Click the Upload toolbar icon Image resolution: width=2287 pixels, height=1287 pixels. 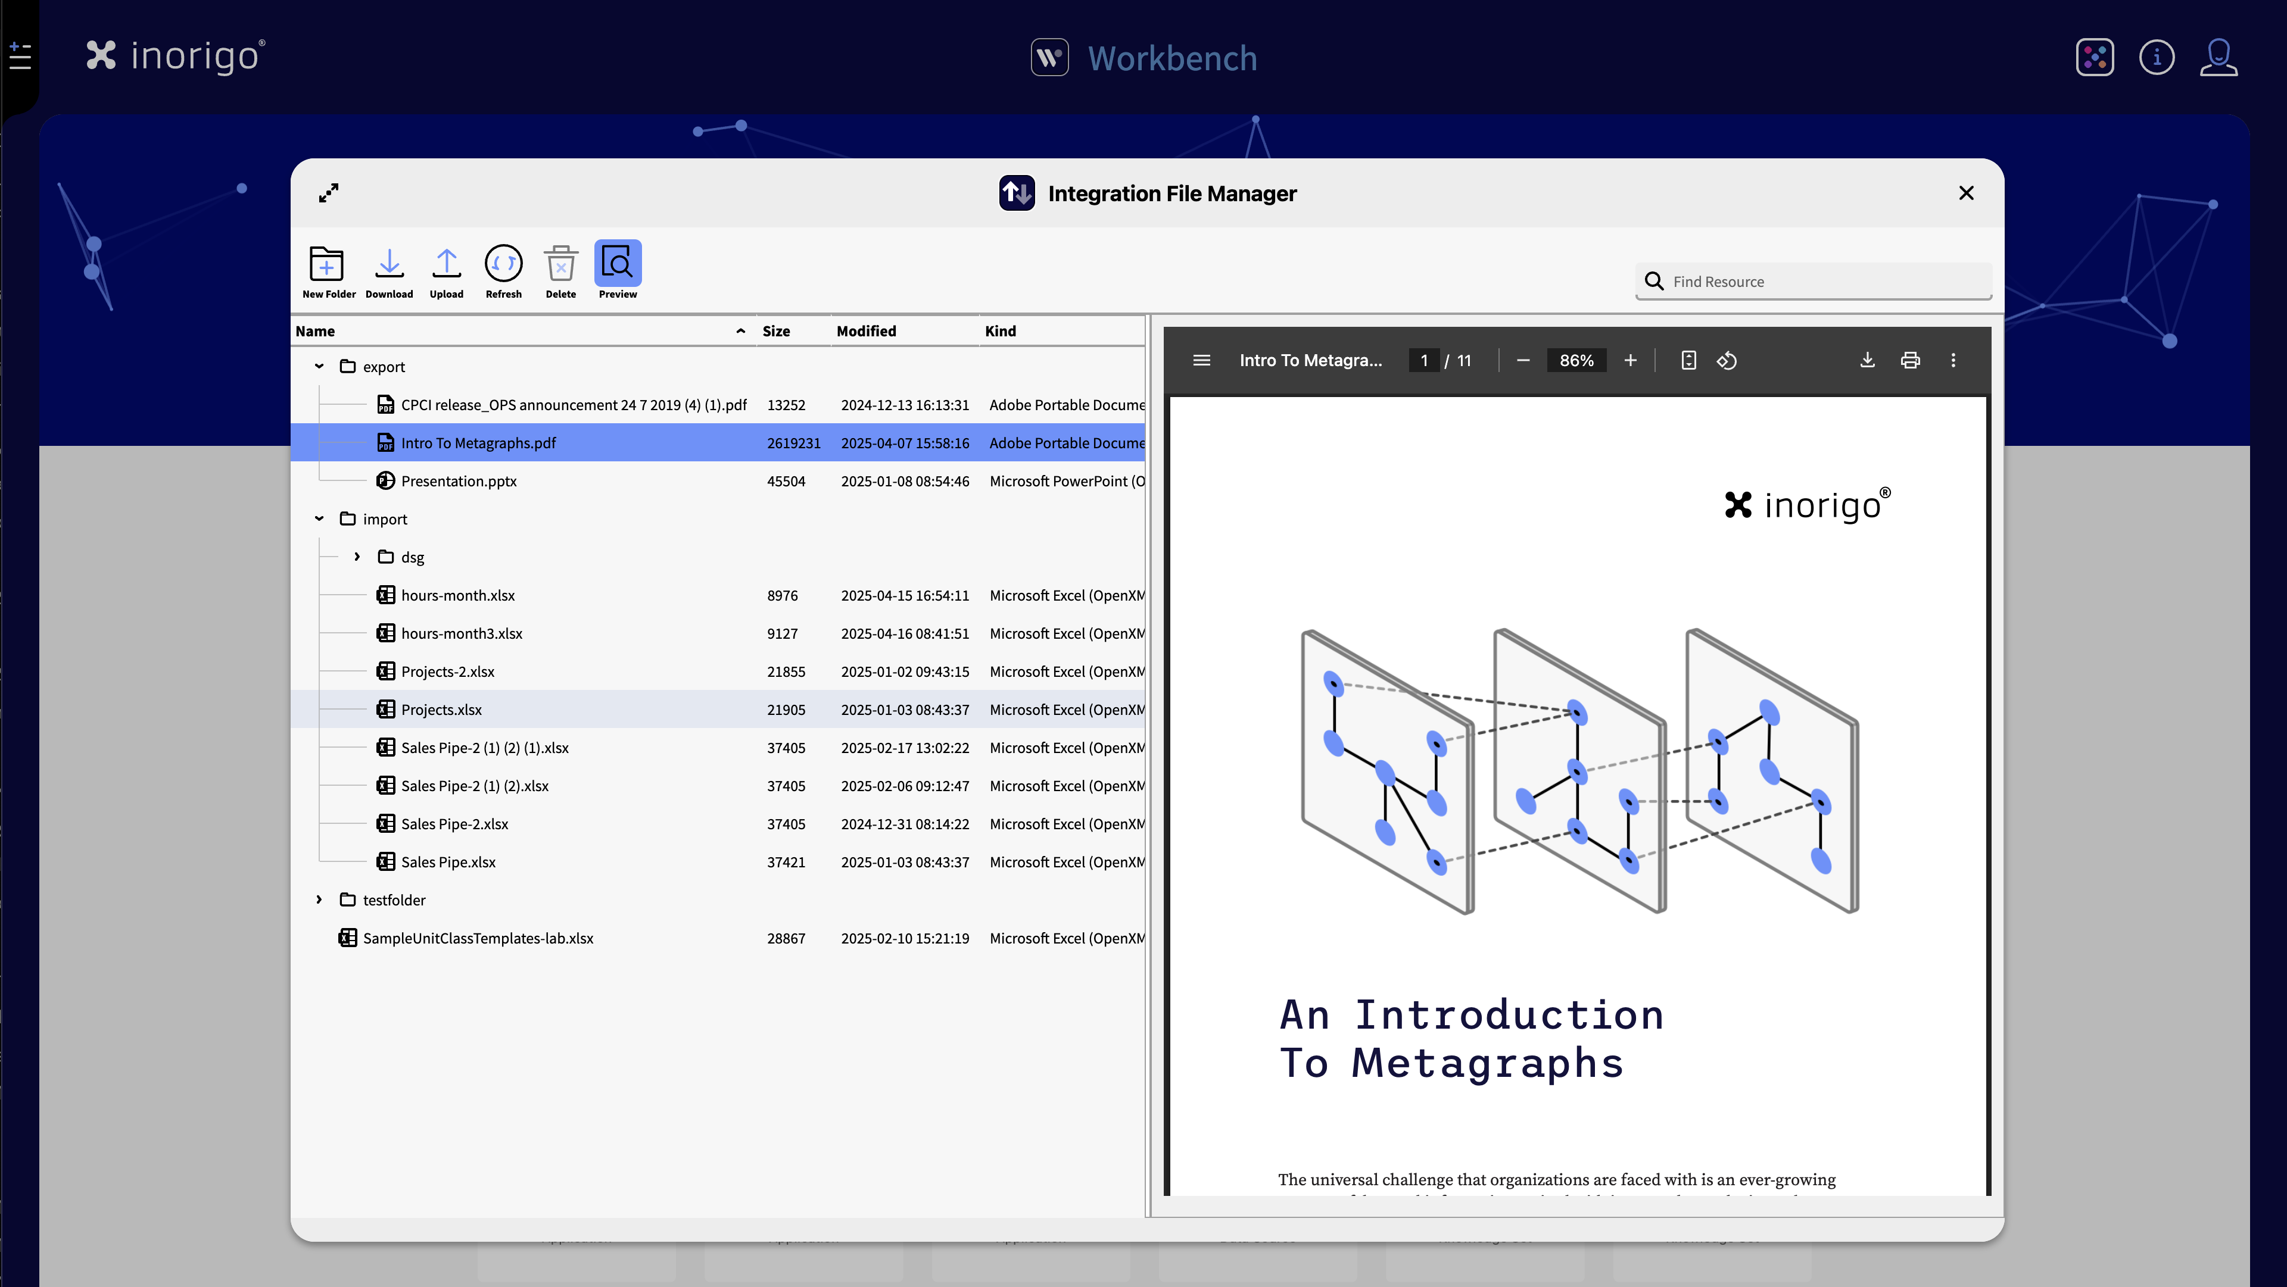[x=447, y=265]
